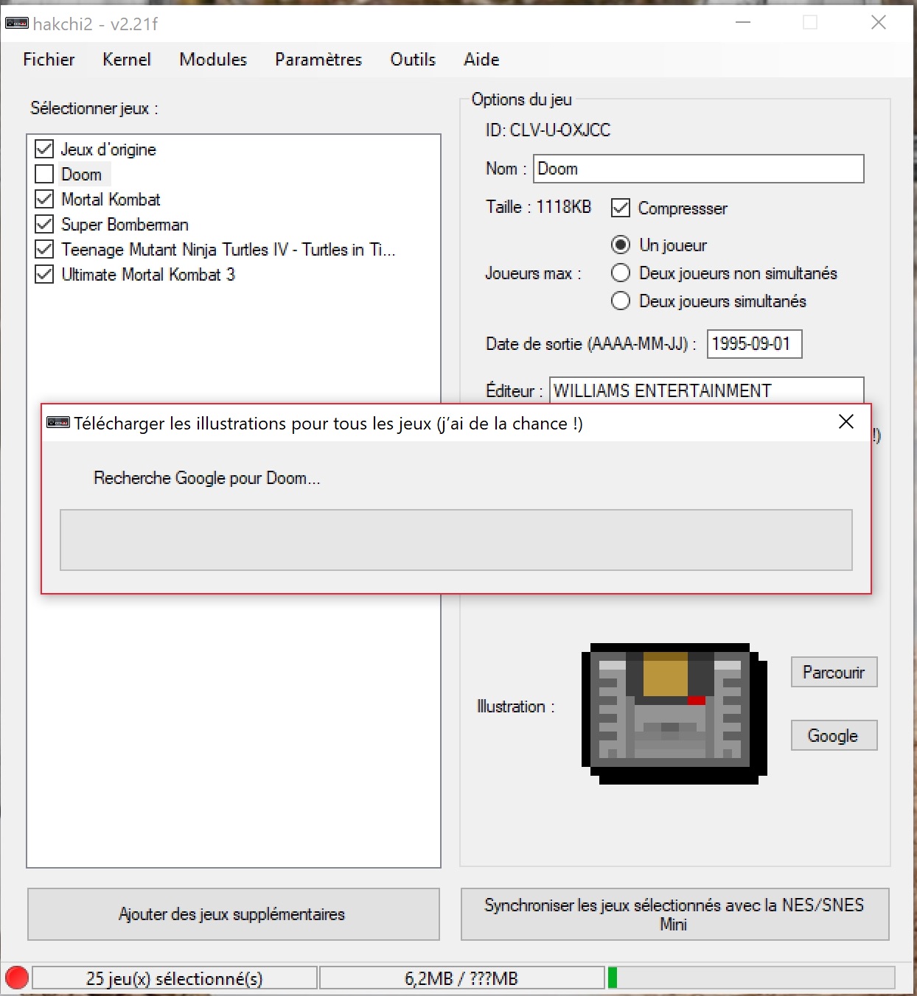Select Ultimate Mortal Kombat 3 row
Screen dimensions: 917x996
tap(148, 275)
